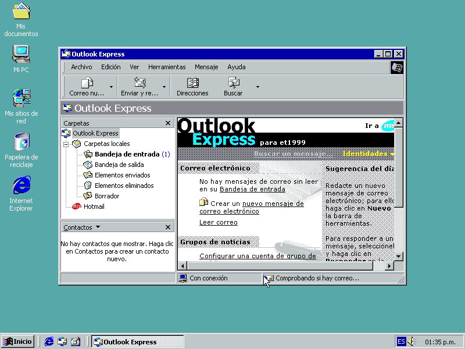Click Outlook Express icon in the title bar
The width and height of the screenshot is (465, 349).
66,54
